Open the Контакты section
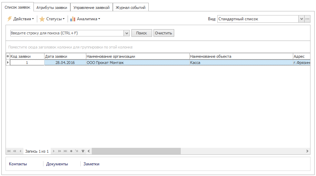Viewport: 316px width, 176px height. click(x=18, y=164)
